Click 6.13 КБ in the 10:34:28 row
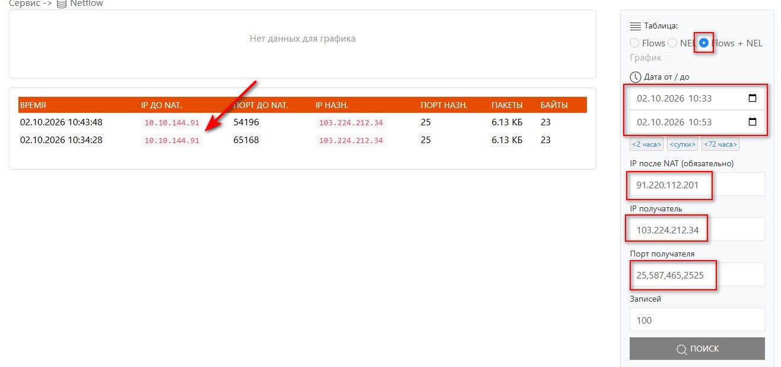 [507, 140]
